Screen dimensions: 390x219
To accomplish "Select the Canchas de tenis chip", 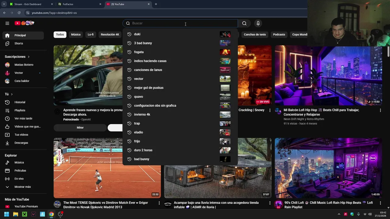I will (255, 35).
